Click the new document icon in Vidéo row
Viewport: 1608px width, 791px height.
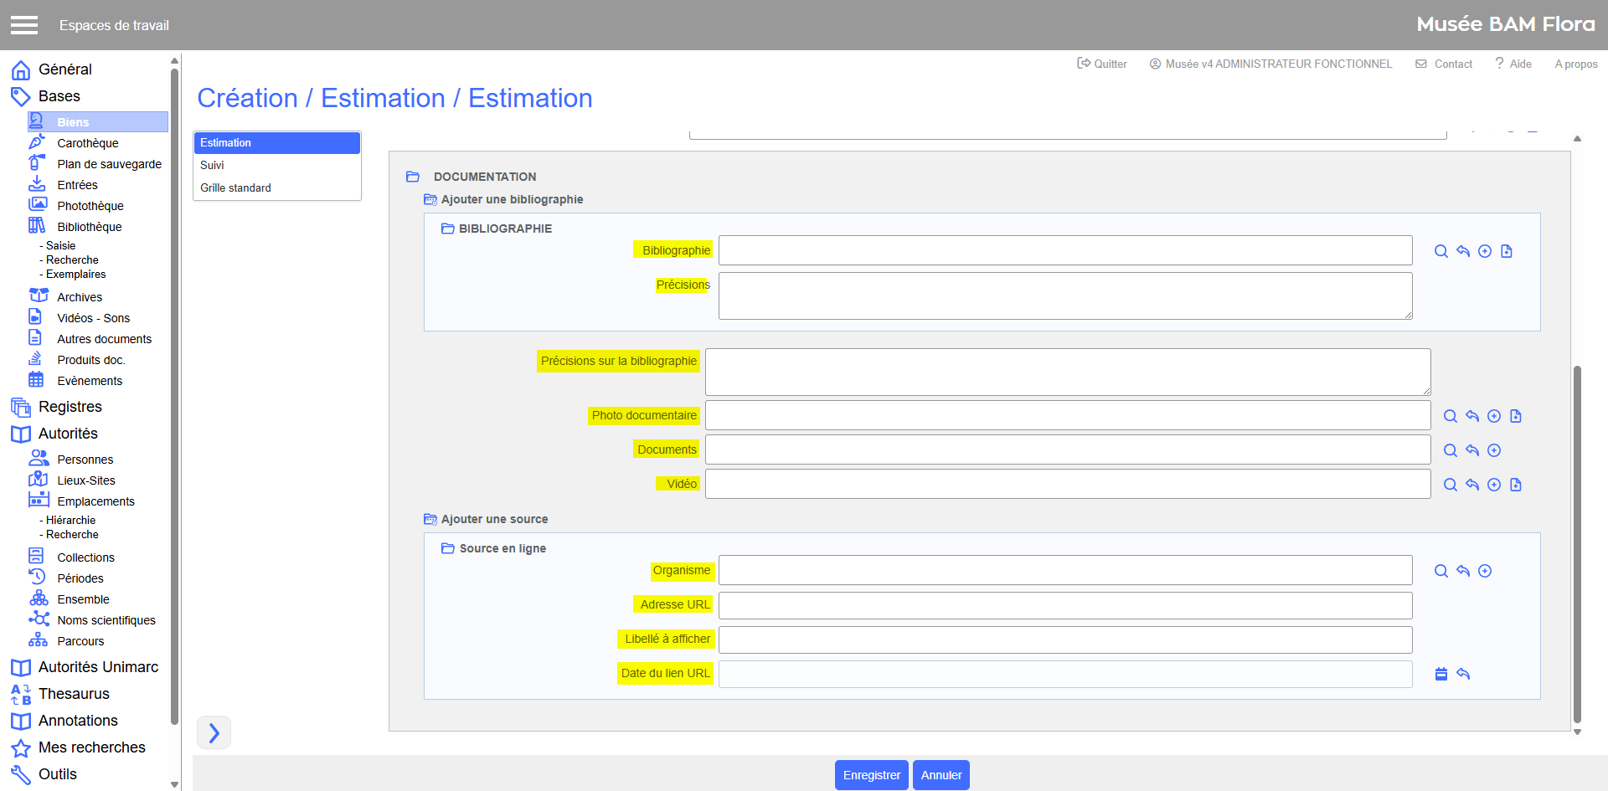1515,485
